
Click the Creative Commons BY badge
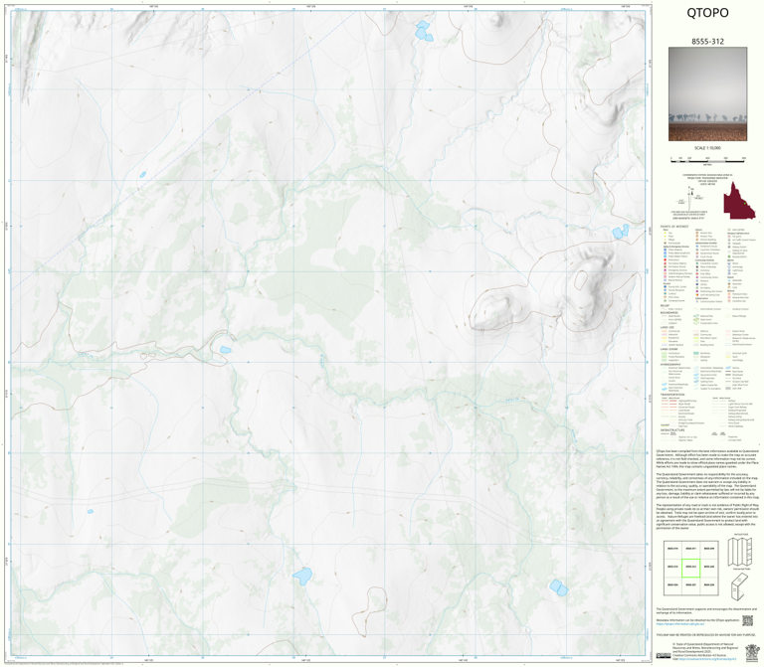click(x=664, y=656)
